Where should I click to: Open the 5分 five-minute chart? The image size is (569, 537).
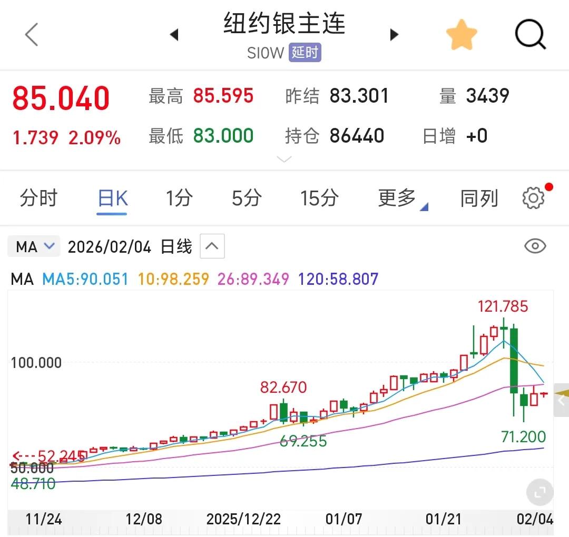246,198
